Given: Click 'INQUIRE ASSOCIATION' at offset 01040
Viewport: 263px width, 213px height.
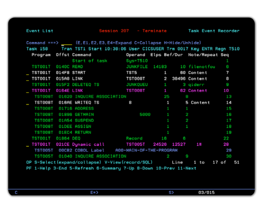Looking at the screenshot, I should click(101, 156).
